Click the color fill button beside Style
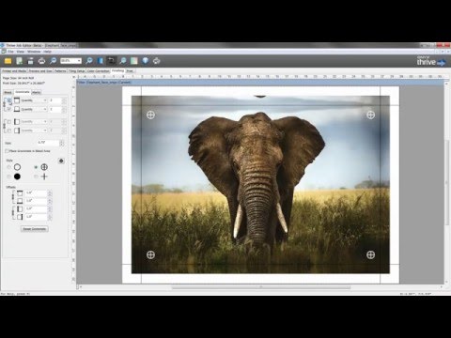 [x=61, y=161]
